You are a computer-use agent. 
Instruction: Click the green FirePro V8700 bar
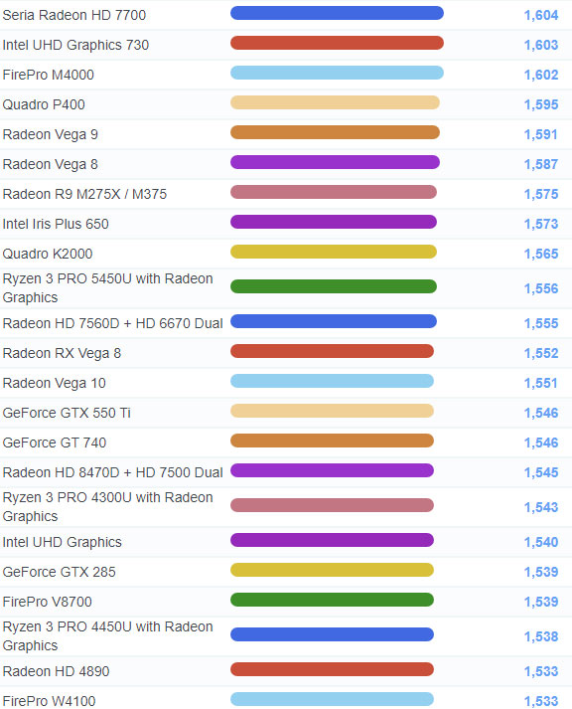332,600
